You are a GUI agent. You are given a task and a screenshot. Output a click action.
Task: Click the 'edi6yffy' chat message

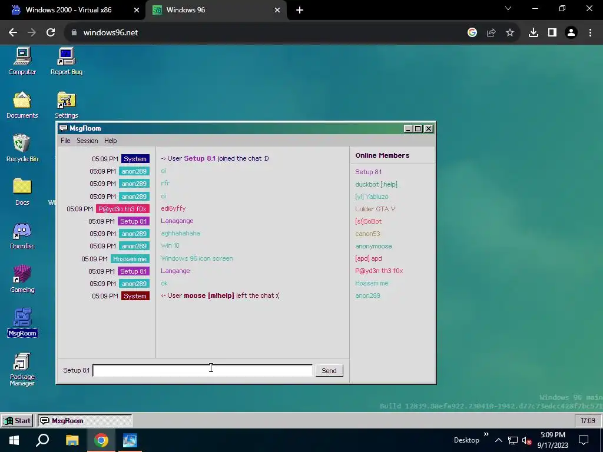click(x=173, y=208)
